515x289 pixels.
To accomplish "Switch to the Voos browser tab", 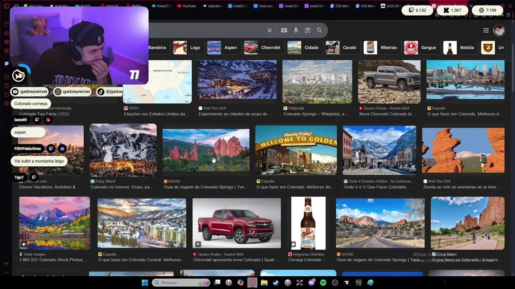I will click(264, 6).
